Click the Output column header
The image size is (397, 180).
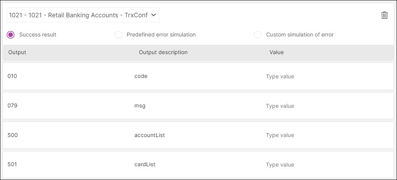click(x=17, y=52)
